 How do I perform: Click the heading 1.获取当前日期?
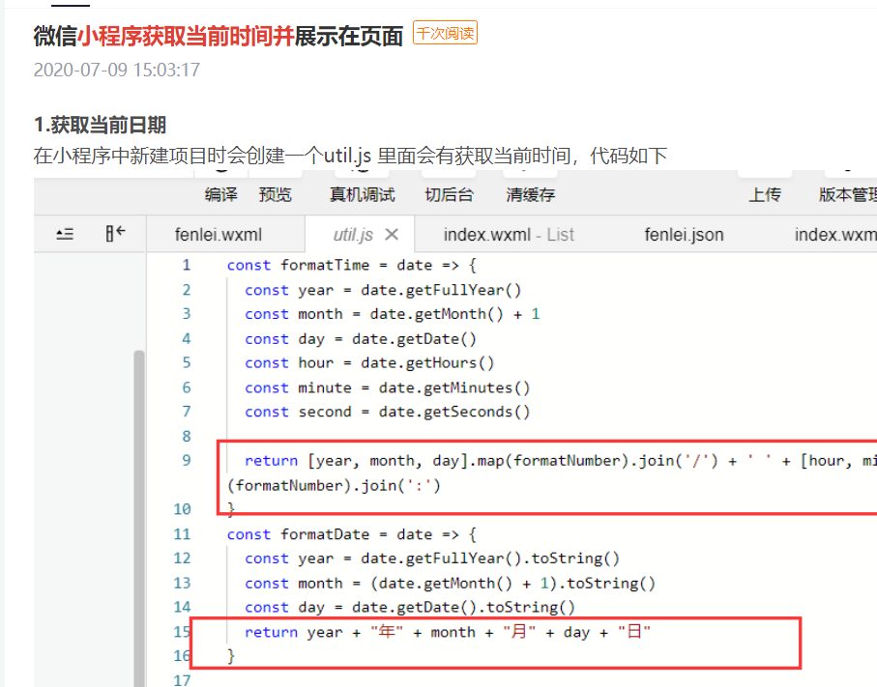pos(101,125)
